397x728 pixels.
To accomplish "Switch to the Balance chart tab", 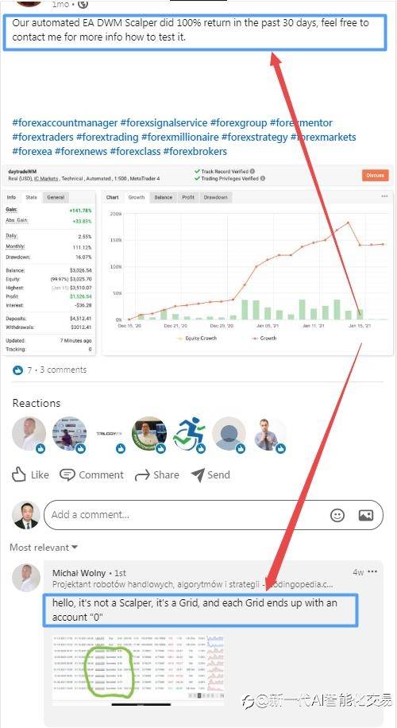I will tap(163, 197).
